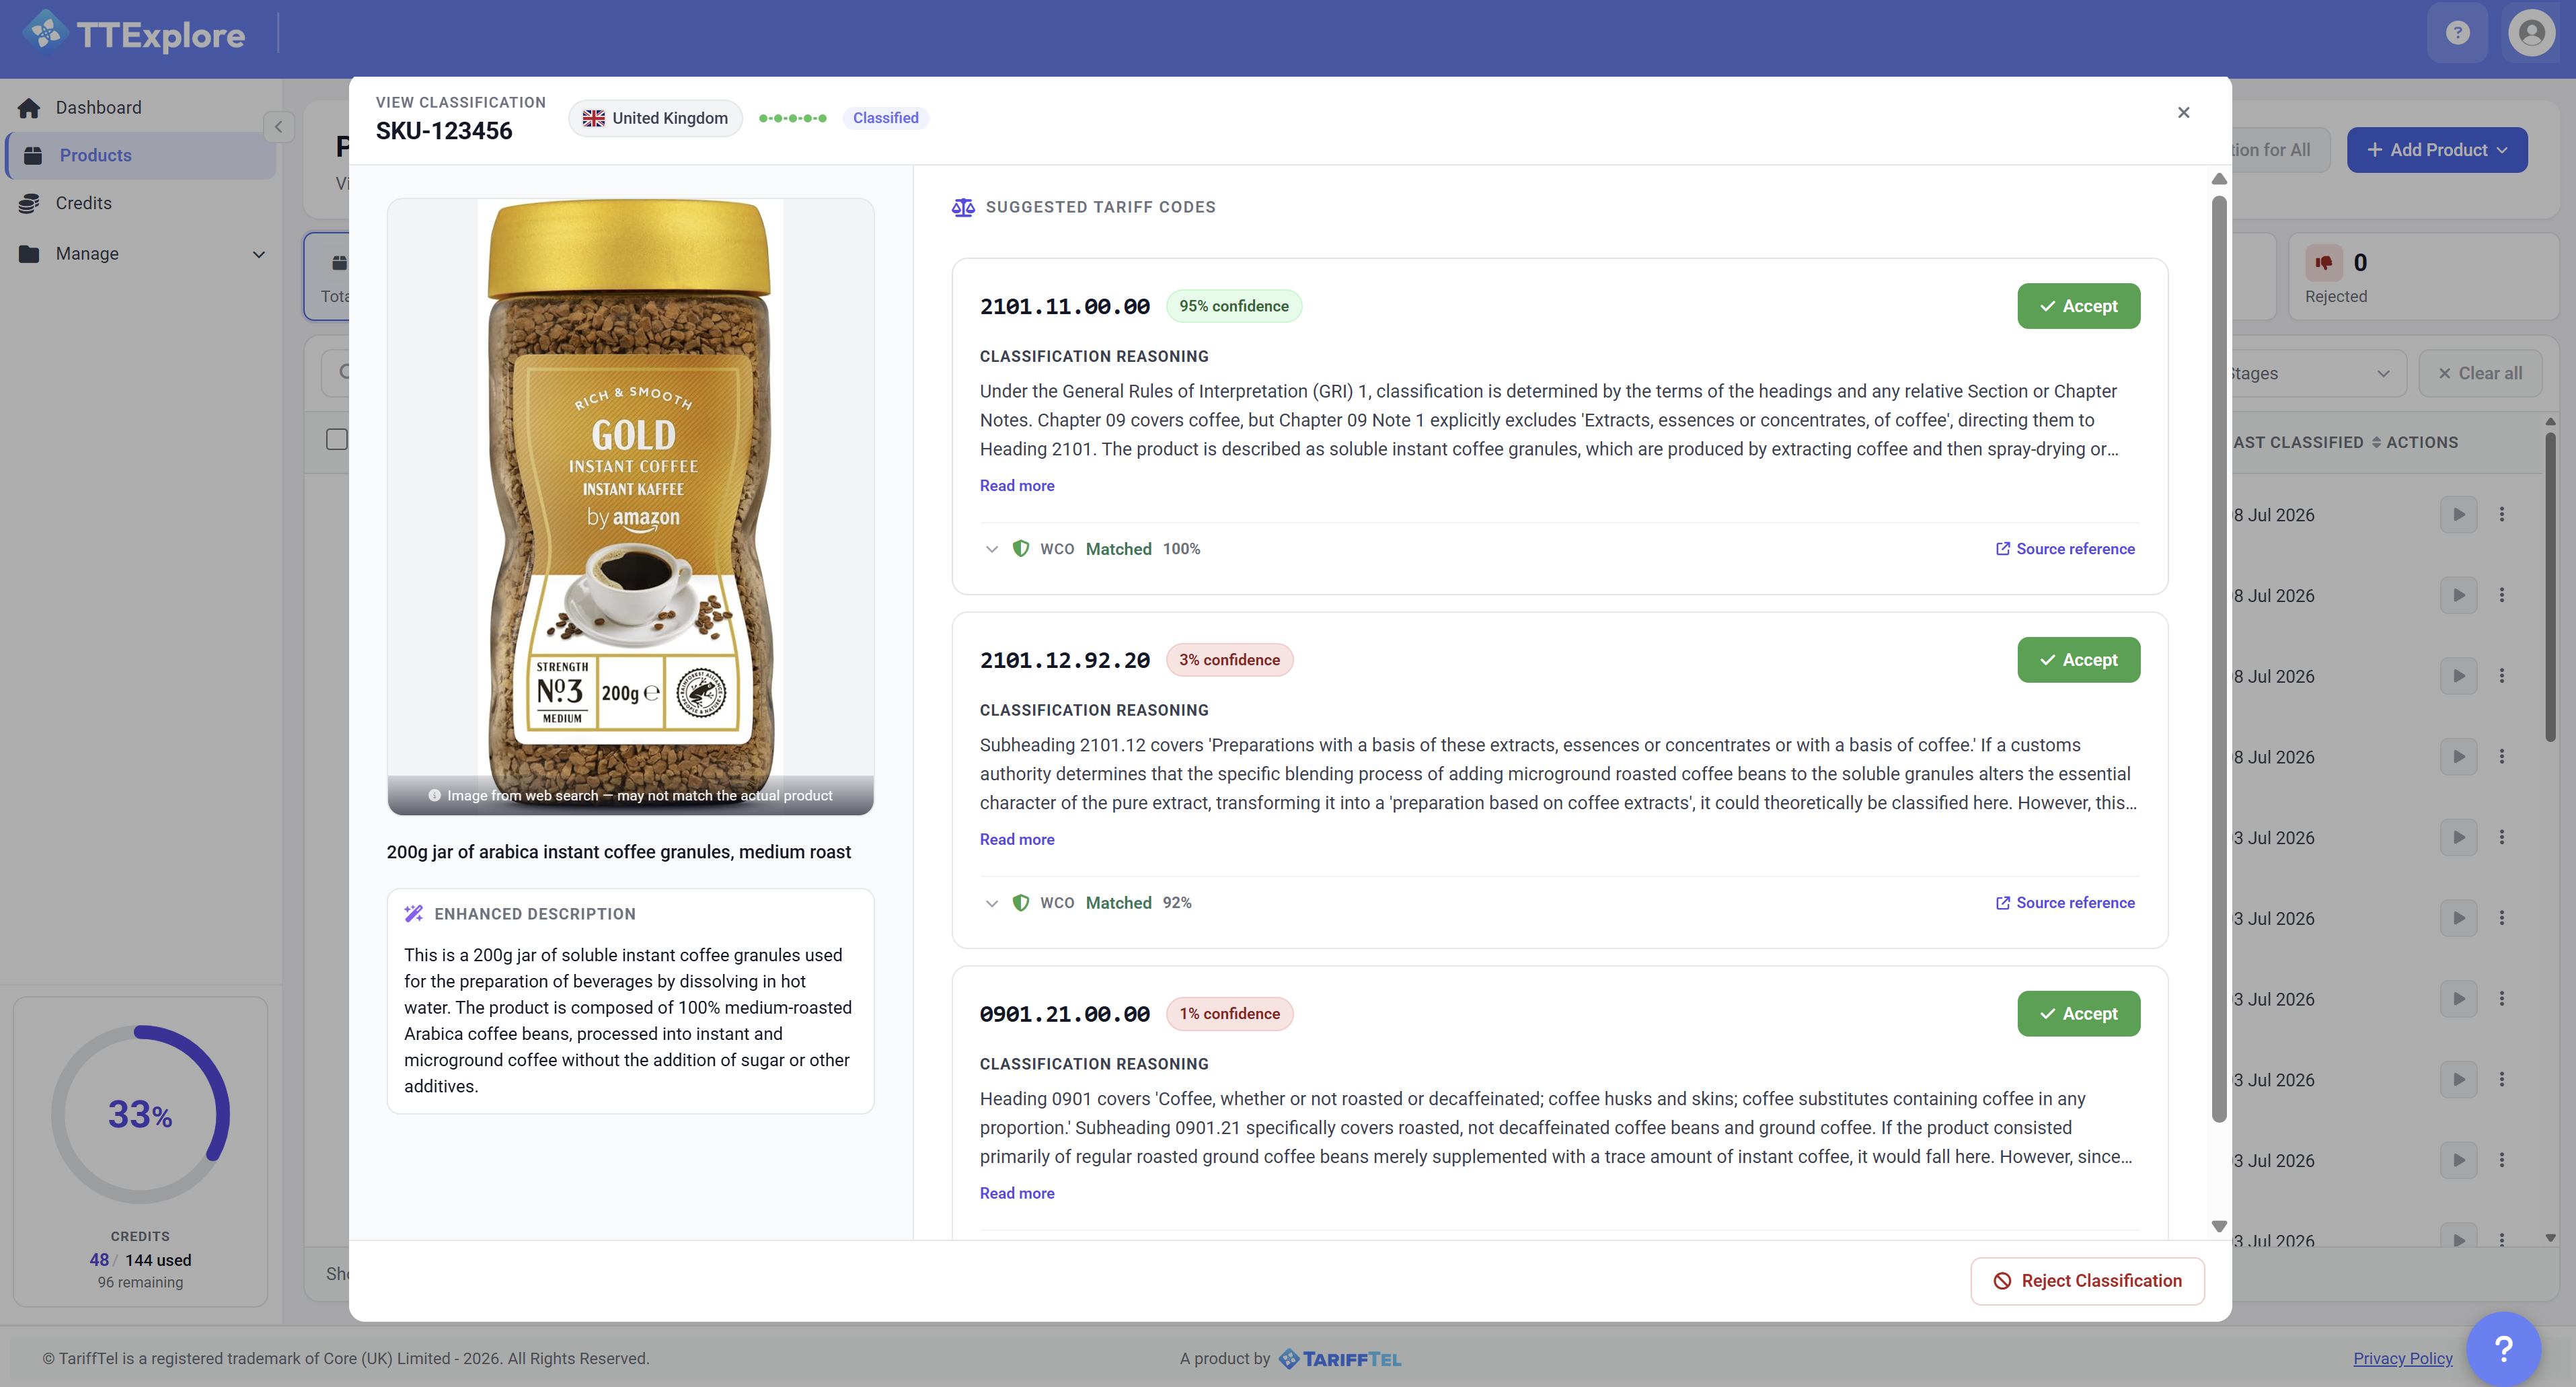Click the enhanced description magic wand icon
This screenshot has height=1387, width=2576.
pos(413,913)
